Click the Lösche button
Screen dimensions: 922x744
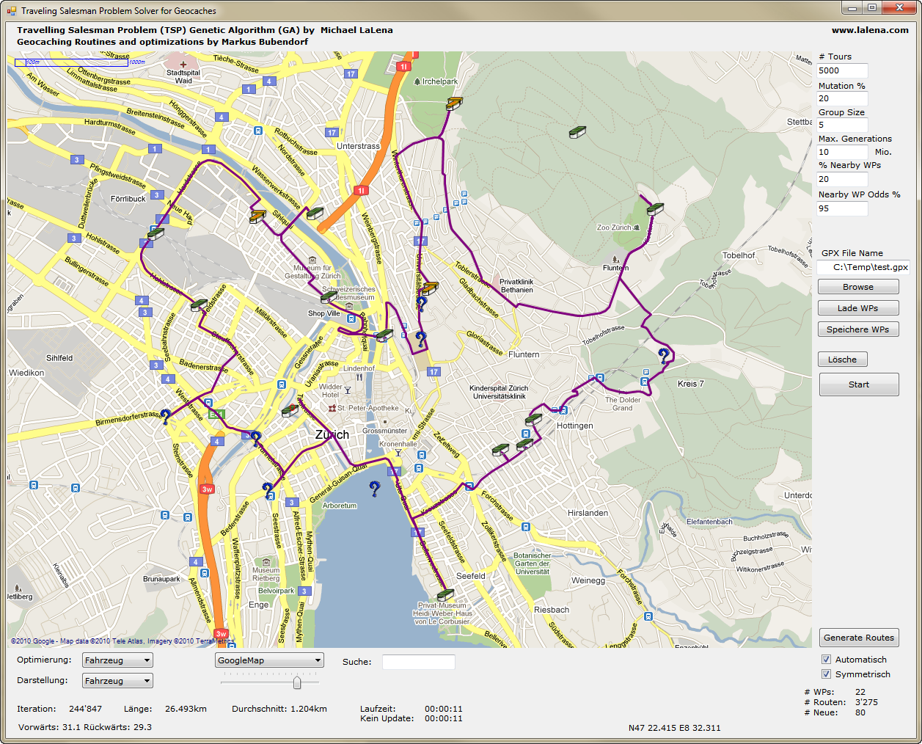pos(842,360)
